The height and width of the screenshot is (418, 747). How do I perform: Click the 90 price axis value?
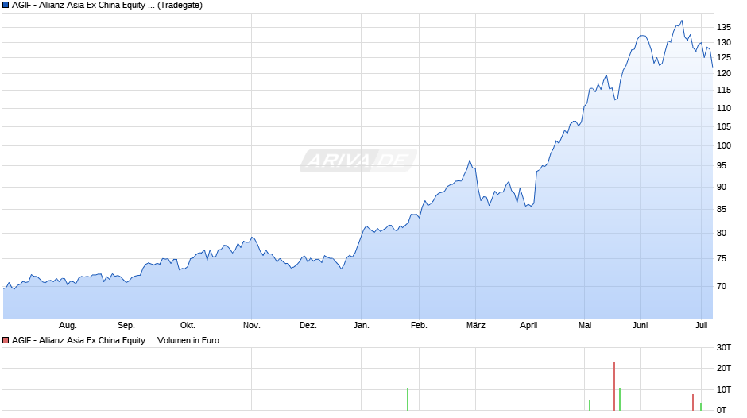click(x=722, y=188)
